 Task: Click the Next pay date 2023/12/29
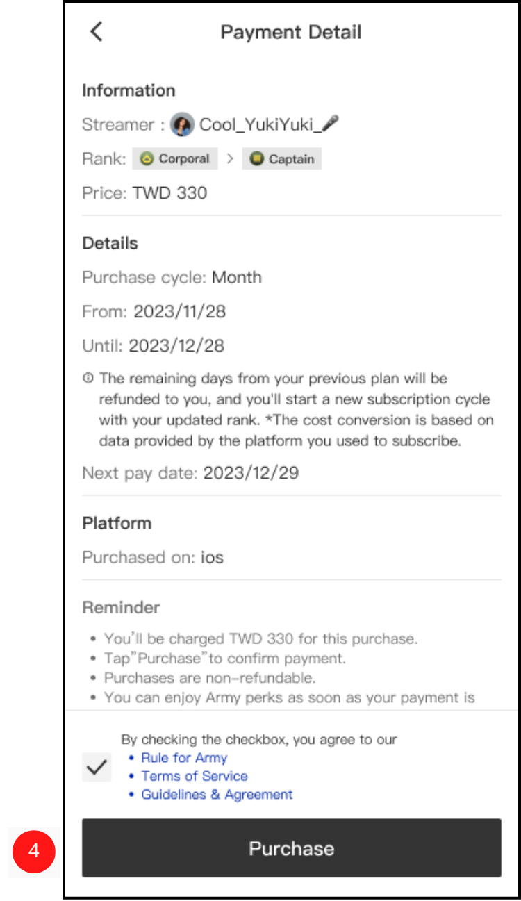pyautogui.click(x=251, y=473)
